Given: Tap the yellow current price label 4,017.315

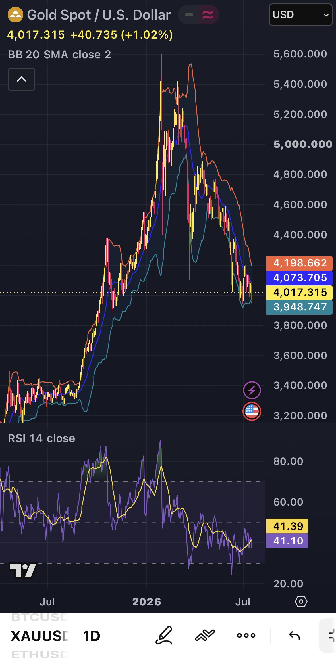Looking at the screenshot, I should (299, 292).
